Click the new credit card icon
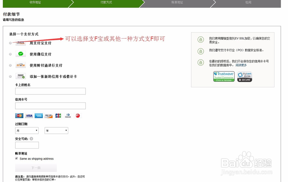288x182 pixels. [x=20, y=76]
